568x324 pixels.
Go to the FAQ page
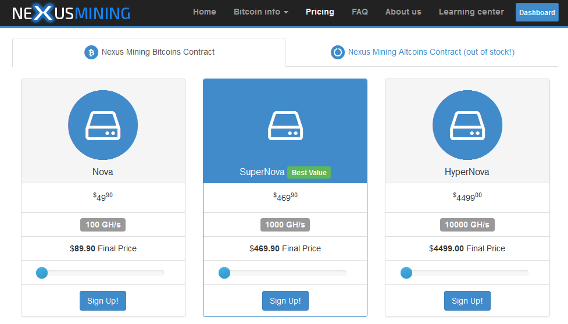360,12
